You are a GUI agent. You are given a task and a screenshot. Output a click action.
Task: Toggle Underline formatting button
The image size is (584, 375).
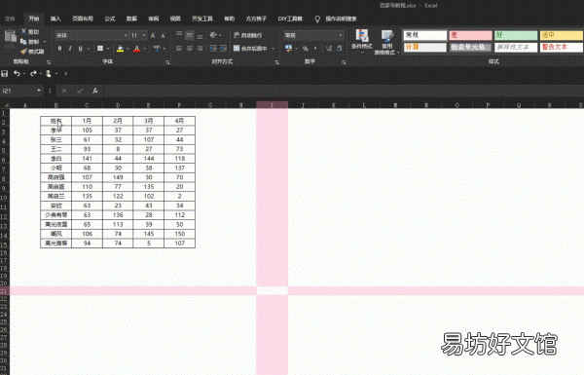pos(80,49)
